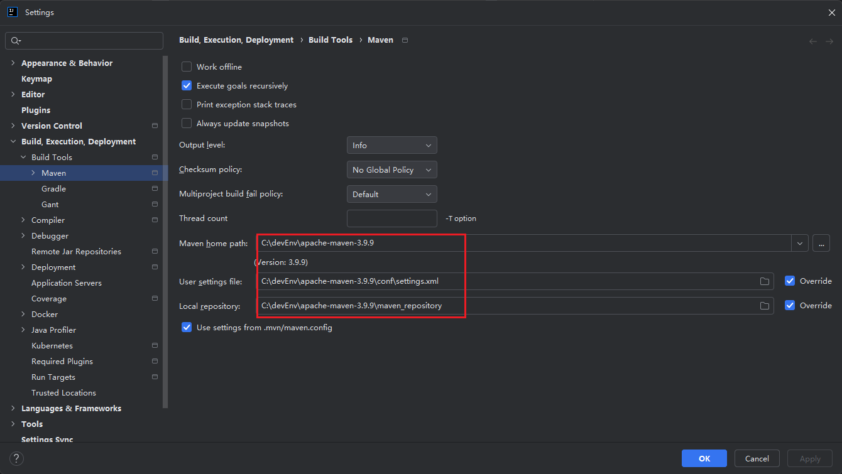Click the search magnifier icon in settings search
This screenshot has height=474, width=842.
[x=16, y=41]
